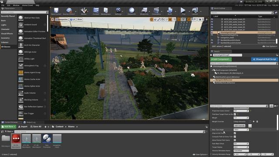
Task: Select Atmospheric Fog in Place Actors list
Action: click(x=32, y=66)
